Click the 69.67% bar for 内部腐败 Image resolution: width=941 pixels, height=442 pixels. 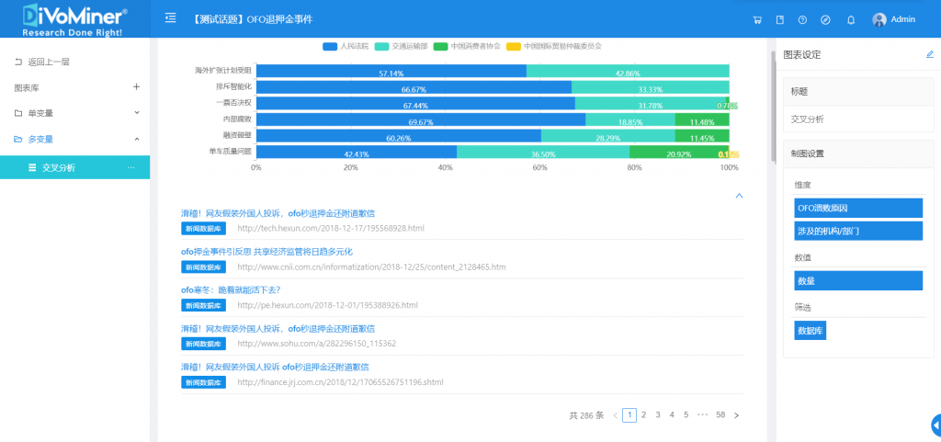[x=421, y=119]
